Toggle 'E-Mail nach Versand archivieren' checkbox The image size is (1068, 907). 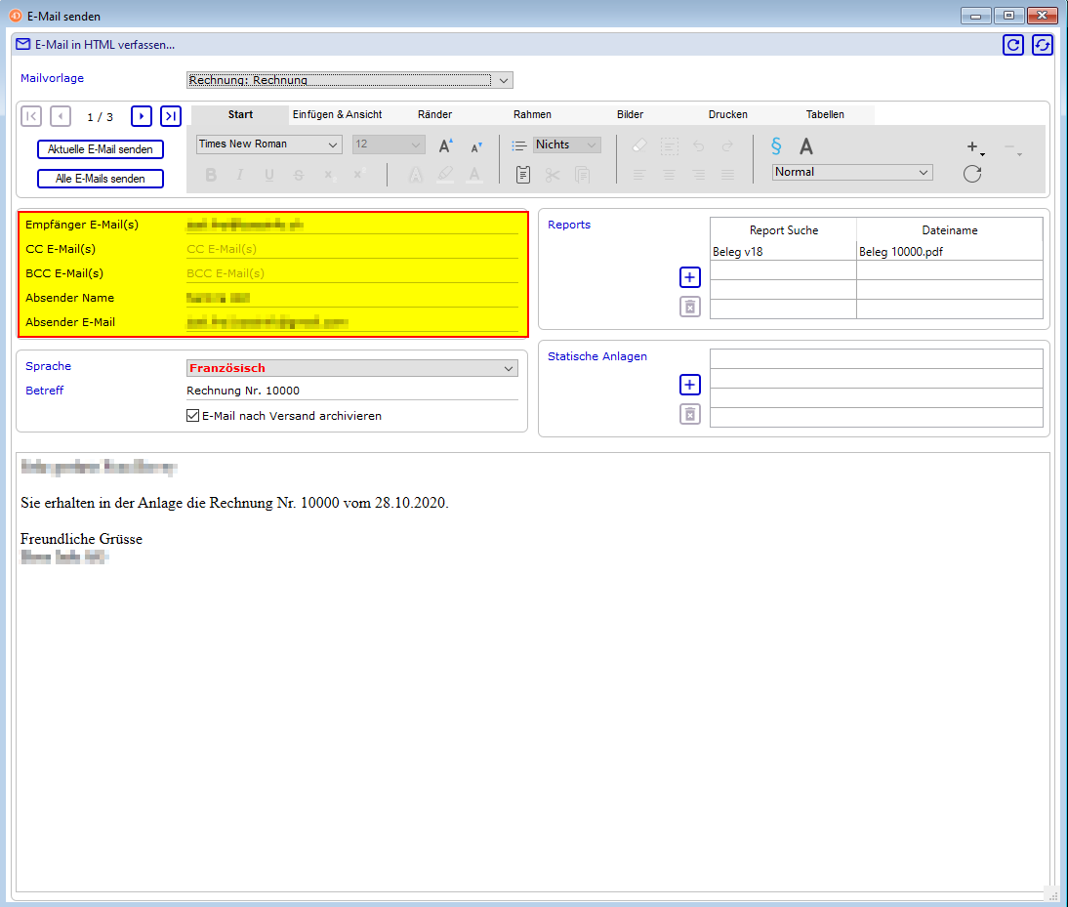click(x=193, y=416)
